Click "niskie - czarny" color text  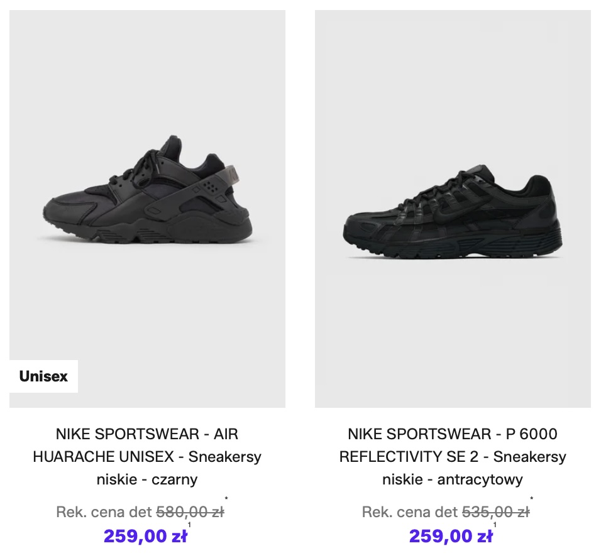click(147, 479)
